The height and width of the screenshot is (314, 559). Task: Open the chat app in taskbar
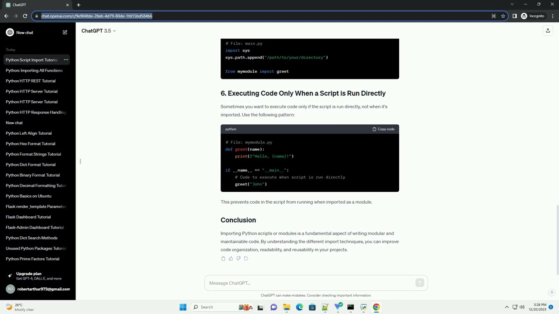coord(273,307)
